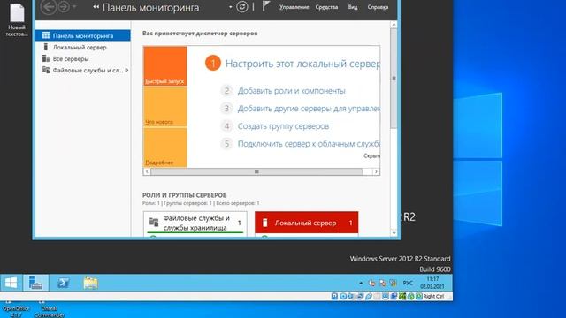Click the Что нового tile
Viewport: 566px width, 318px height.
click(x=165, y=107)
